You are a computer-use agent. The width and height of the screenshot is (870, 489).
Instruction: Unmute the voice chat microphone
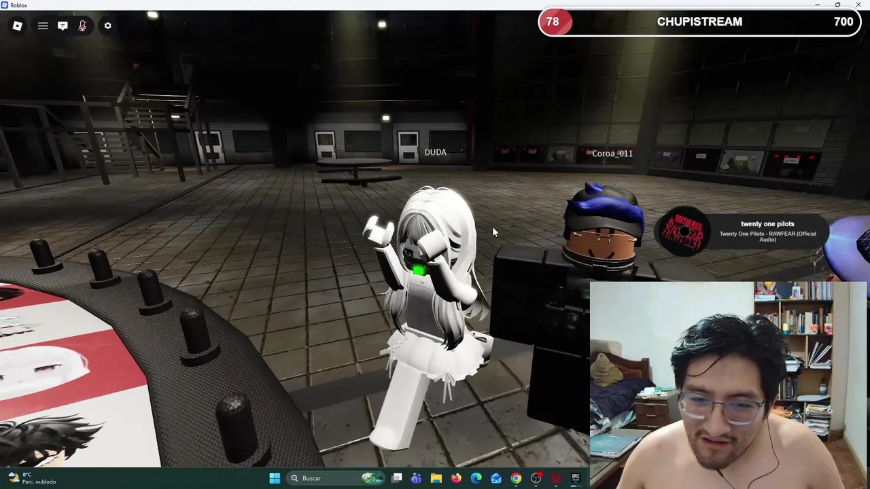point(82,26)
